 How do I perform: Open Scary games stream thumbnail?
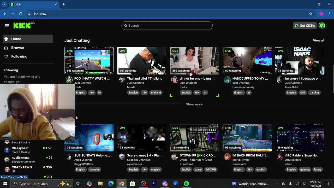(142, 138)
